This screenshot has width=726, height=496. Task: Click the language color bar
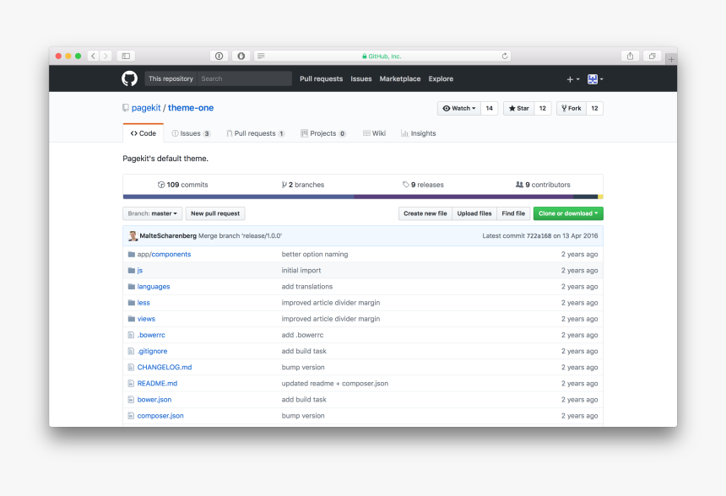363,197
